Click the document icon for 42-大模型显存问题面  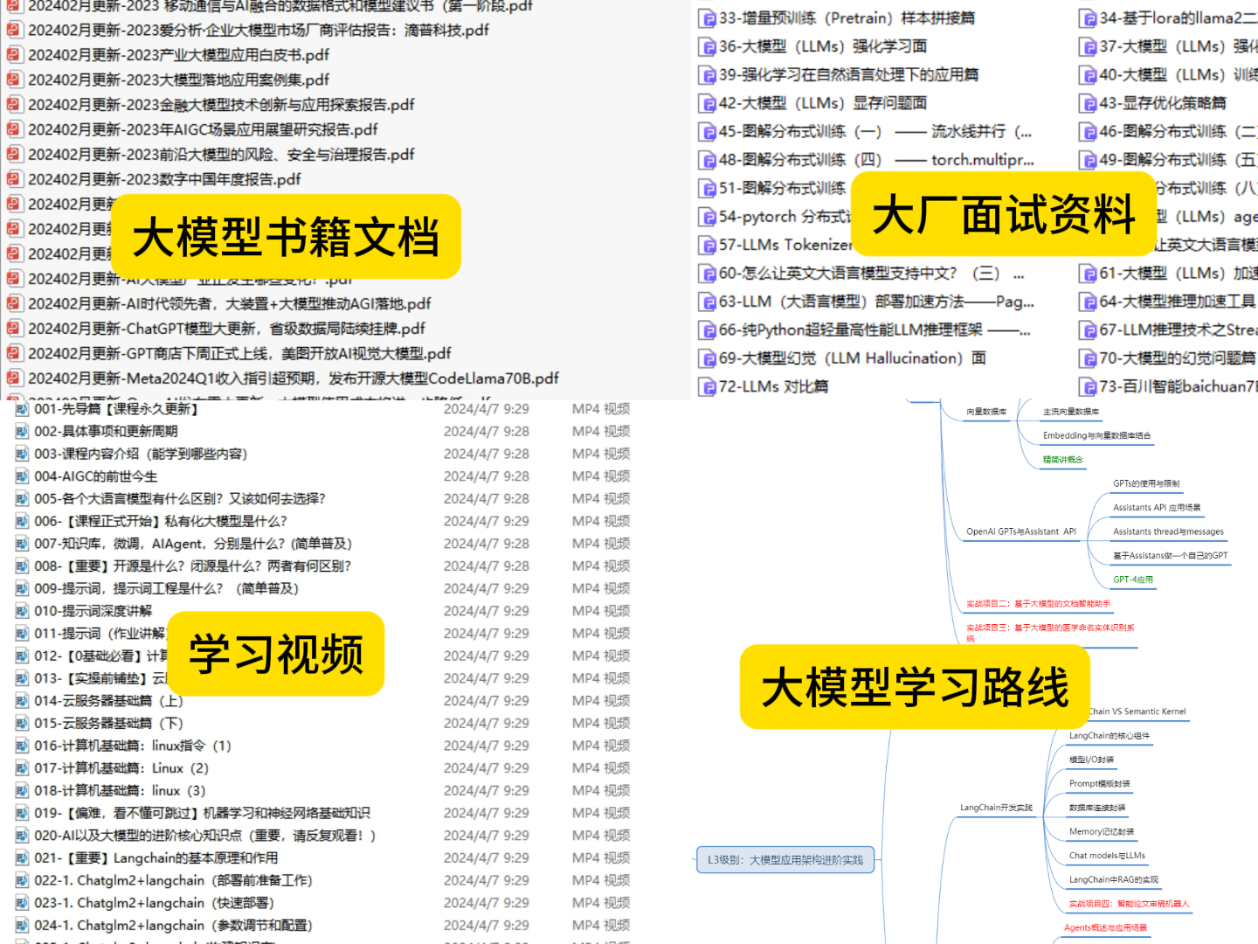[x=707, y=102]
